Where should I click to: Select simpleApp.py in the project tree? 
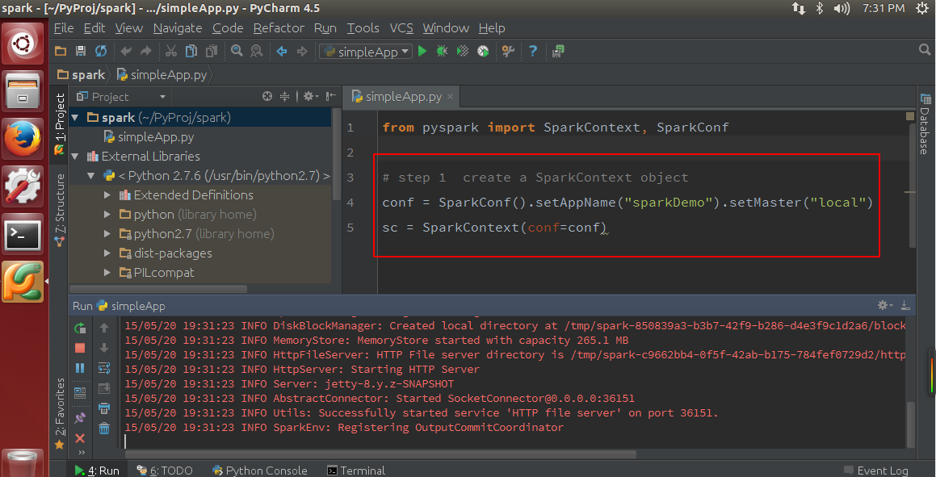(155, 137)
